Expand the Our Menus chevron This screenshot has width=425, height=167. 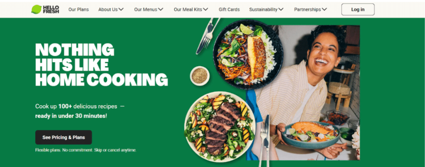(x=161, y=10)
